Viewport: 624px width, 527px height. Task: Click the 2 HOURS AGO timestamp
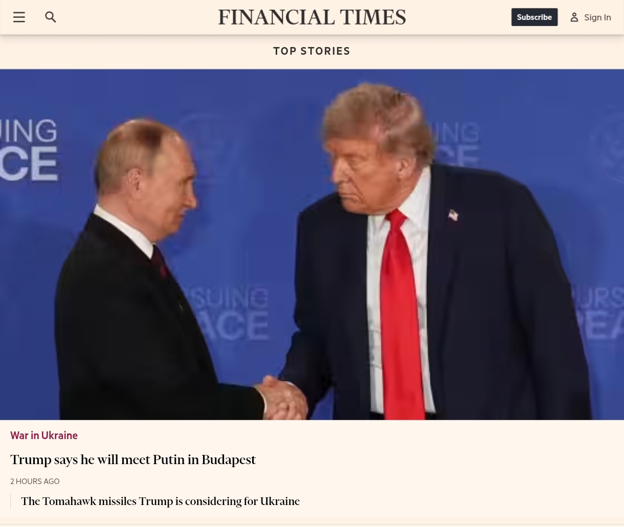35,482
